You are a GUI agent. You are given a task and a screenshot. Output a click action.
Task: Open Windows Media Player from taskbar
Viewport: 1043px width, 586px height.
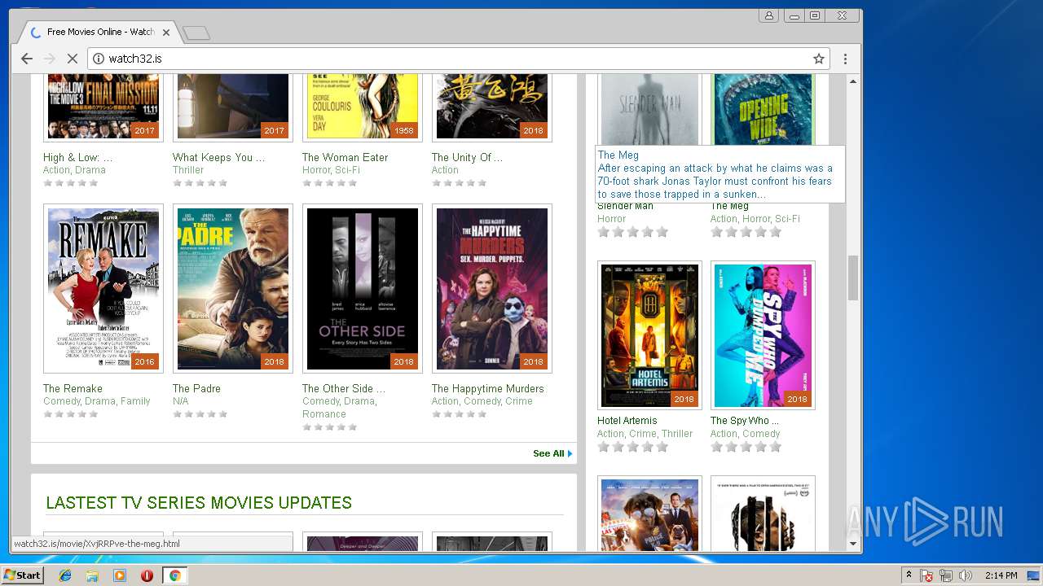point(120,575)
